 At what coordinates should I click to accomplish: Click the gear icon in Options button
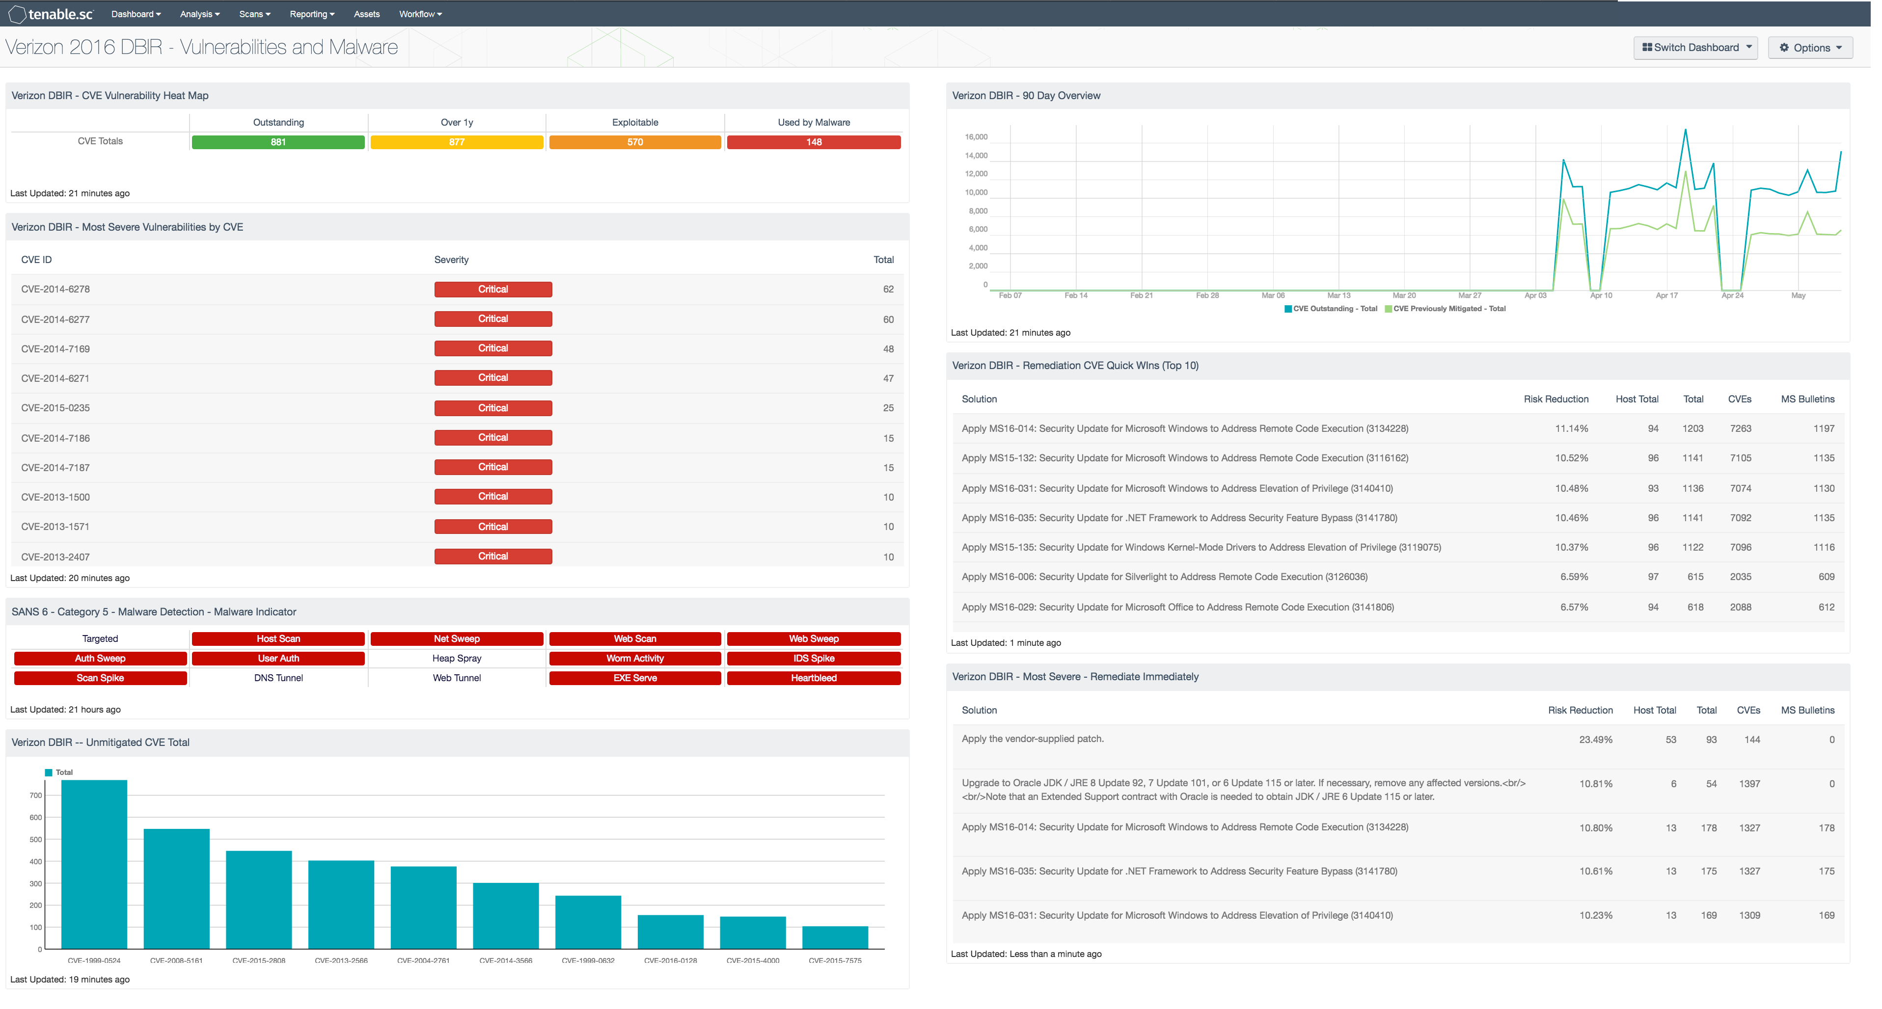1784,48
